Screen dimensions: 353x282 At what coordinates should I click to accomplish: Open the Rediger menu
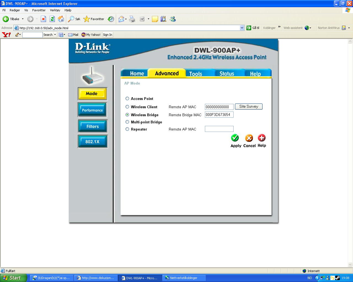click(15, 10)
